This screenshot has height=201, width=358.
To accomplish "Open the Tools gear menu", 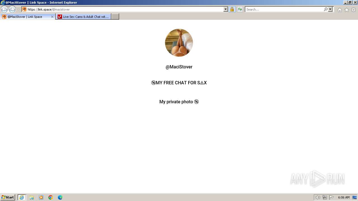I will pos(354,10).
